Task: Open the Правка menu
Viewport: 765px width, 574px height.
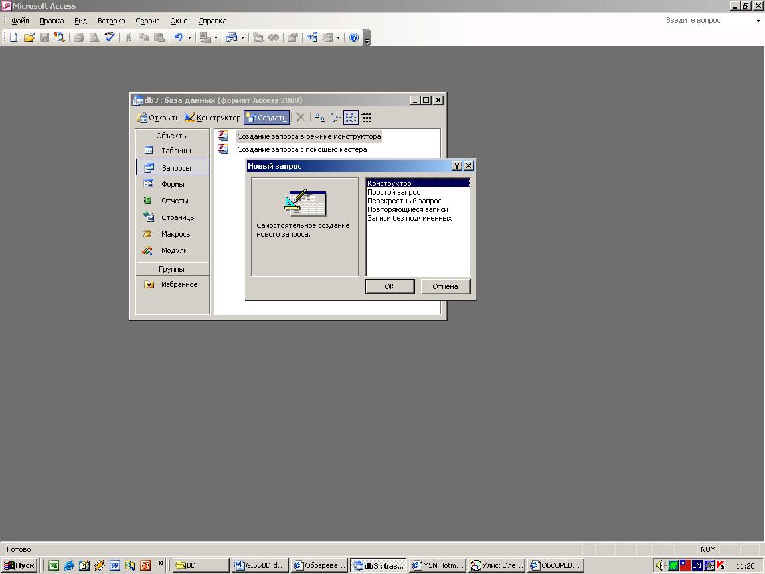Action: (x=52, y=21)
